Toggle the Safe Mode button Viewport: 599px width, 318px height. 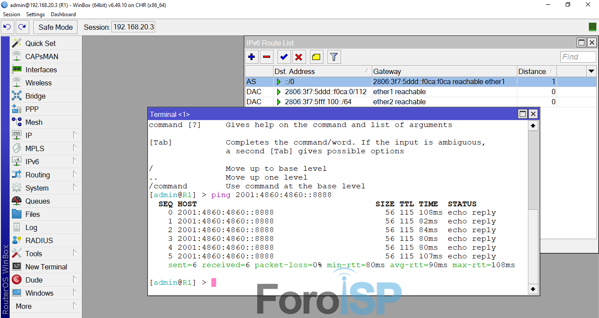tap(55, 27)
